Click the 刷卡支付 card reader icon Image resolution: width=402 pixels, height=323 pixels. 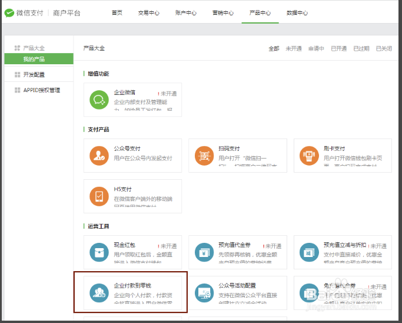[x=310, y=156]
